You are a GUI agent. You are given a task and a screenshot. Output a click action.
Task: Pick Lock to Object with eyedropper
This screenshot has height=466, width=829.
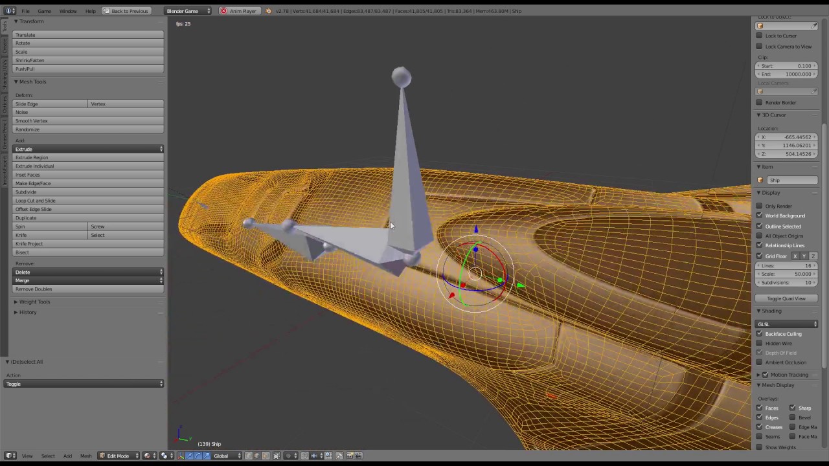point(815,26)
